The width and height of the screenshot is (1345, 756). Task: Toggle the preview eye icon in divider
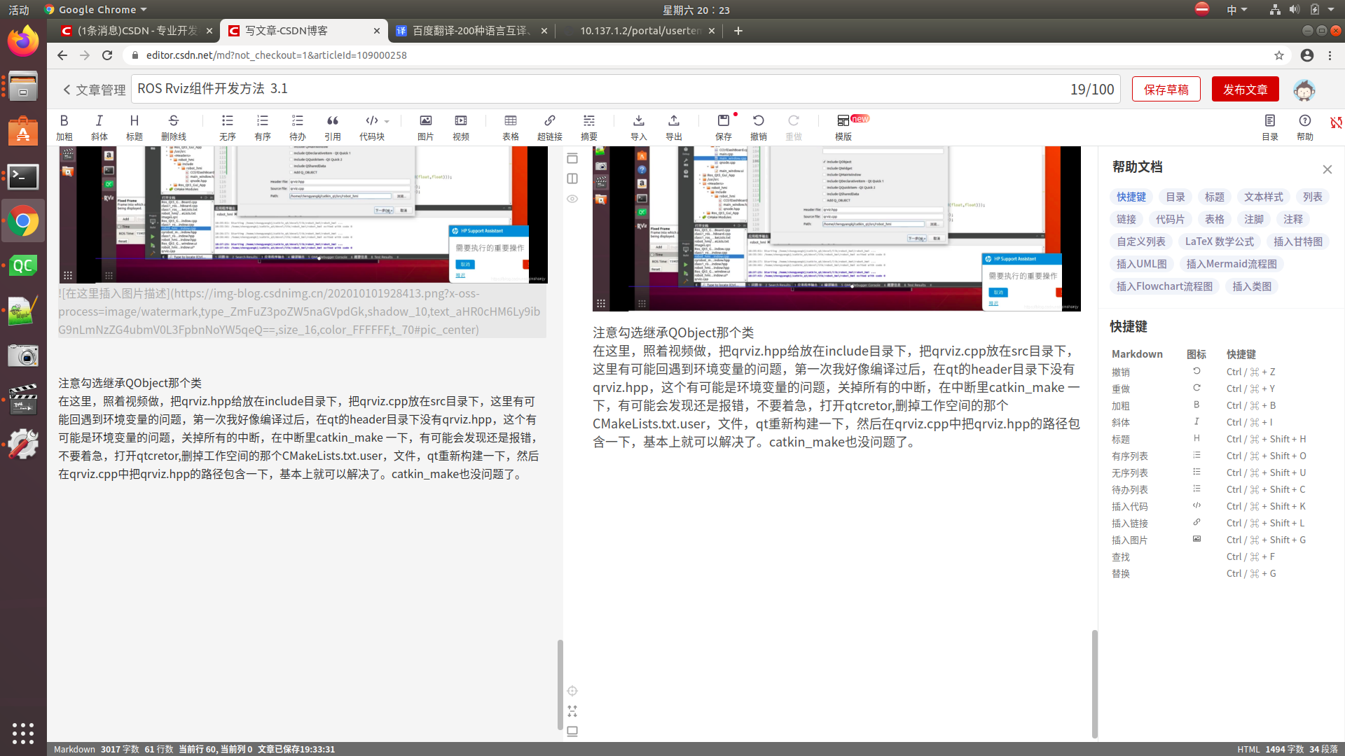coord(572,199)
